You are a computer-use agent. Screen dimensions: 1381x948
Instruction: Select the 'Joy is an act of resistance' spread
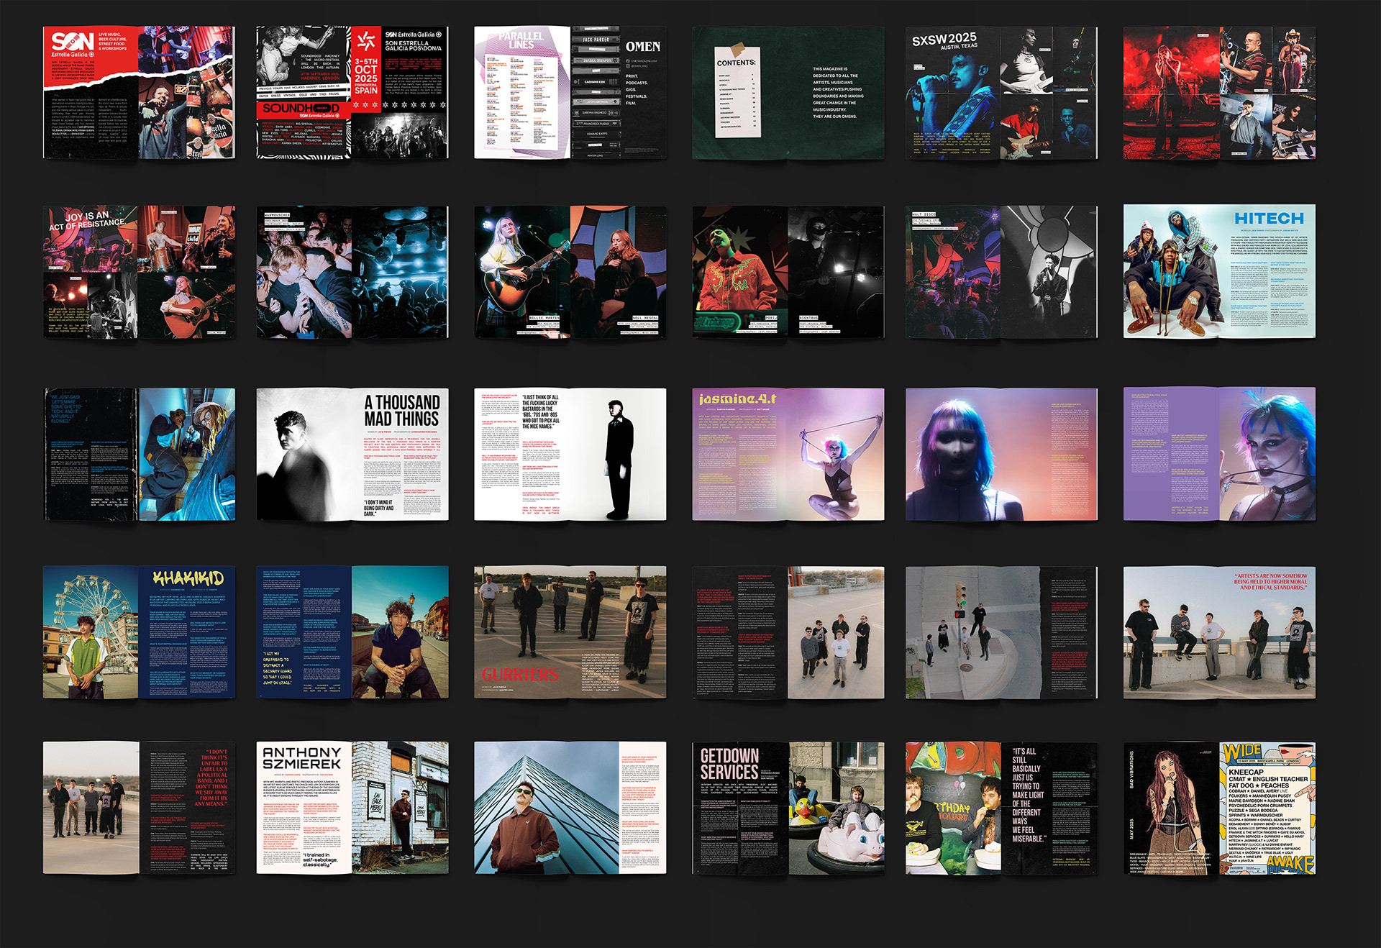click(139, 272)
